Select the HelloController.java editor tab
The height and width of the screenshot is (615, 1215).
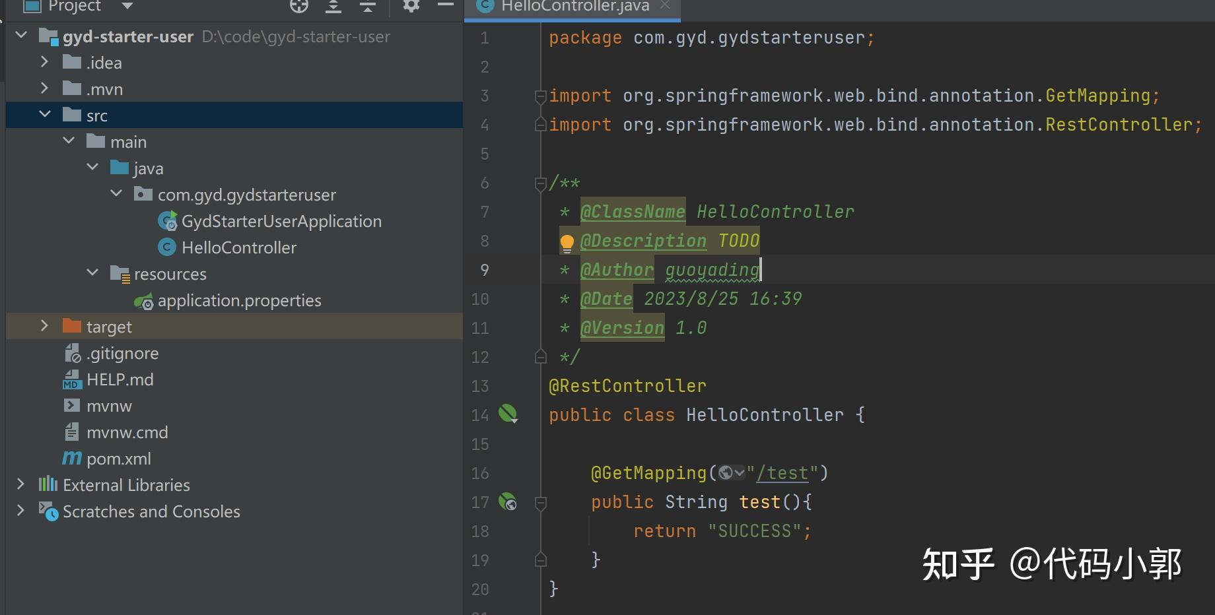pyautogui.click(x=573, y=7)
